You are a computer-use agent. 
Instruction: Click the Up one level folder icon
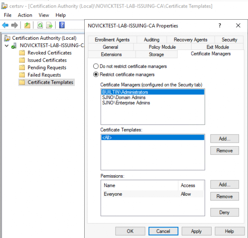coord(27,25)
